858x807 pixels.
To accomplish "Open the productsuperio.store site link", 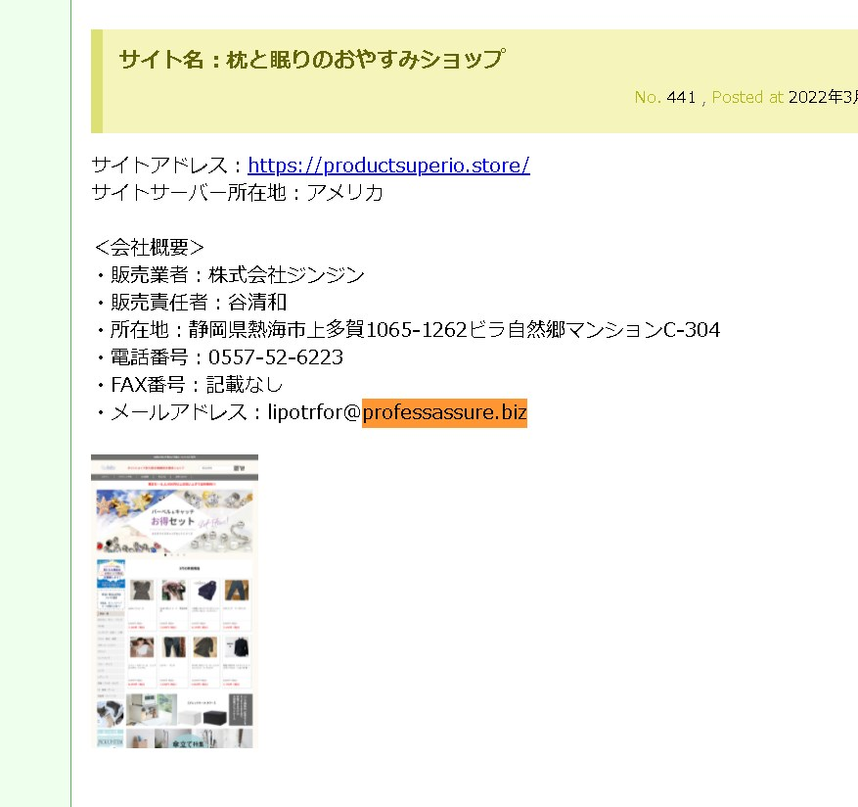I will pyautogui.click(x=388, y=166).
